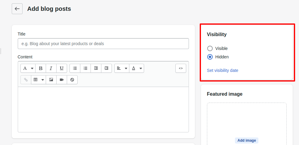Click the Set visibility date link
The height and width of the screenshot is (145, 299).
click(x=222, y=70)
